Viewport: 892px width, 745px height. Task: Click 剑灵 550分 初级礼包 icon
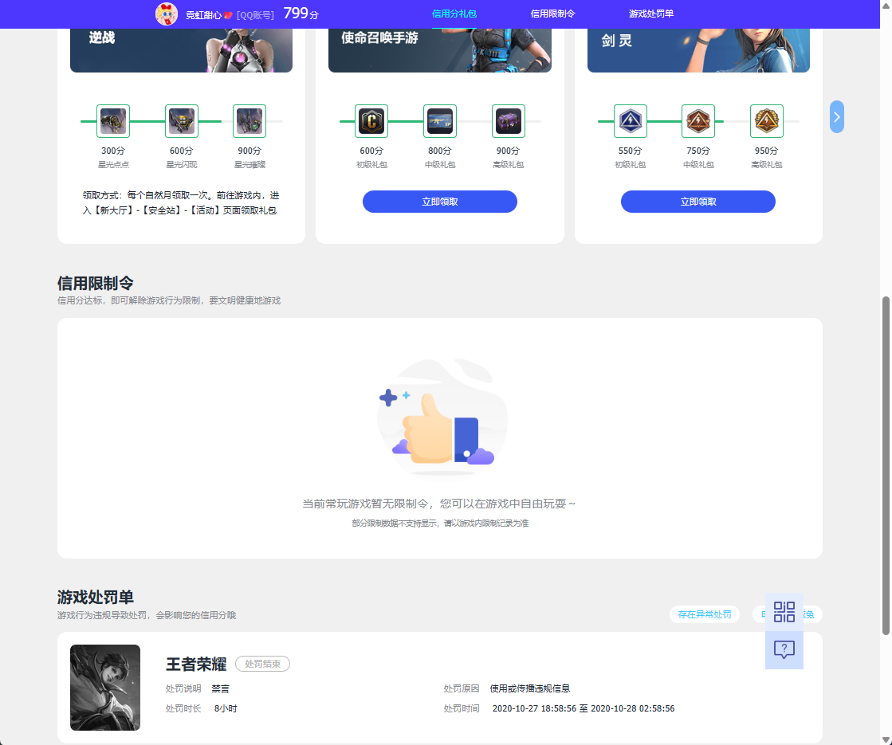pos(631,121)
